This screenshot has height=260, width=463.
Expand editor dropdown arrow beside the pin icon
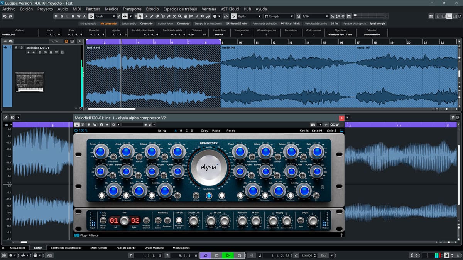pos(18,117)
